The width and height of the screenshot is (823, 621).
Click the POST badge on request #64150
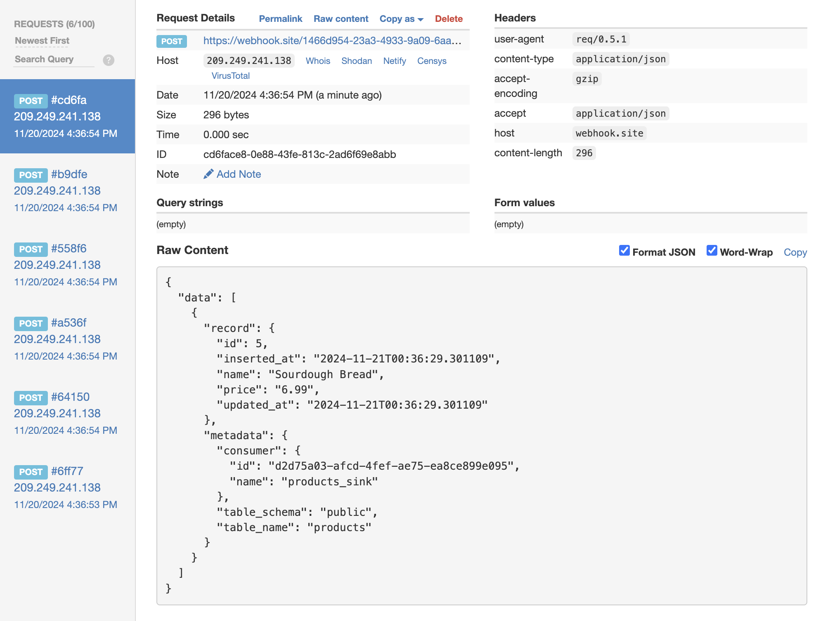click(x=30, y=398)
